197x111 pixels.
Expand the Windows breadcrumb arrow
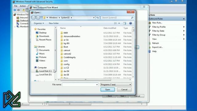(x=59, y=18)
